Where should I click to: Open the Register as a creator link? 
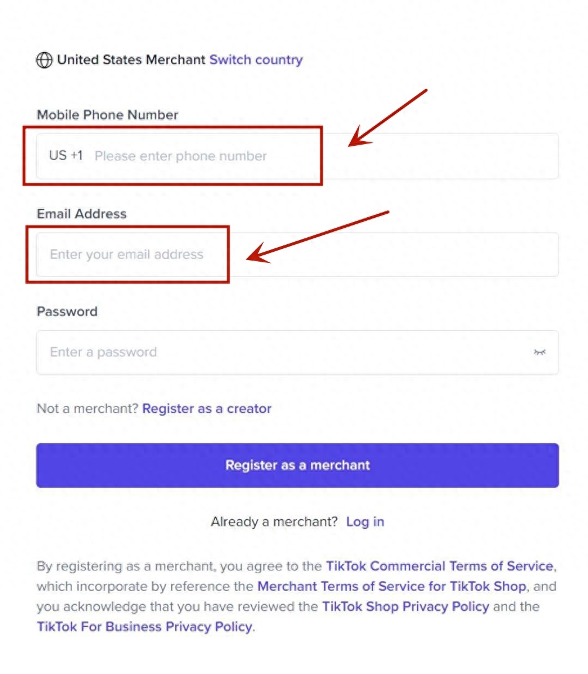[207, 409]
